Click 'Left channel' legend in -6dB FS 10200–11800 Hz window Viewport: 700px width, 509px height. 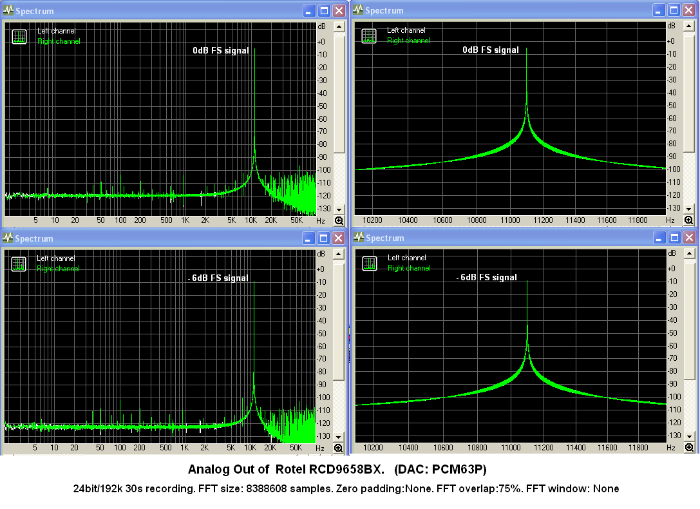pyautogui.click(x=407, y=258)
